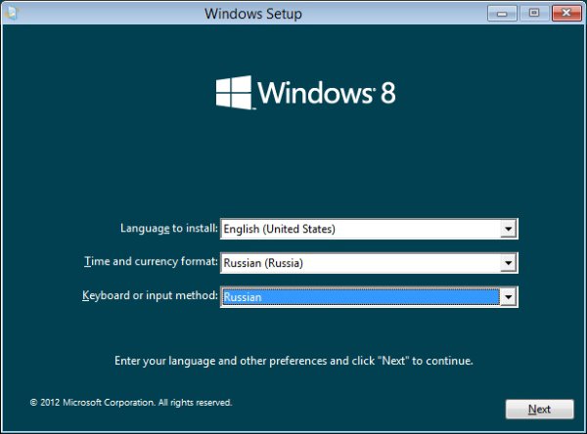587x434 pixels.
Task: Click the 'Enter your language' instruction text
Action: 293,361
